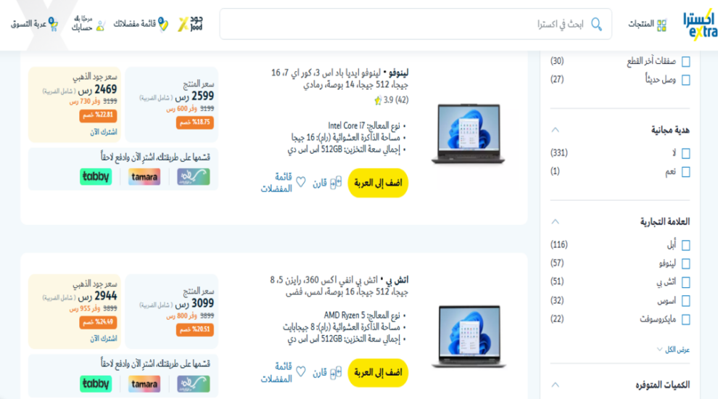Check the اتش بي brand filter

(685, 282)
